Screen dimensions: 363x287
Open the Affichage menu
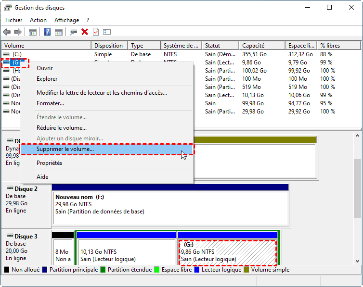pyautogui.click(x=66, y=20)
